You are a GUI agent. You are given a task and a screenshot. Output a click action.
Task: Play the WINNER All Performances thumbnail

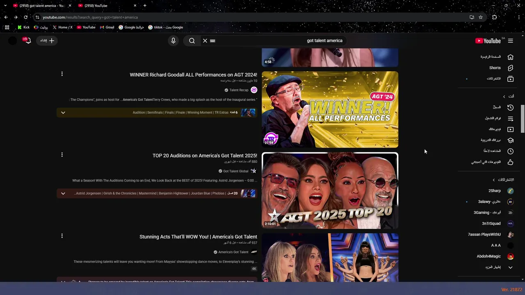pyautogui.click(x=330, y=109)
